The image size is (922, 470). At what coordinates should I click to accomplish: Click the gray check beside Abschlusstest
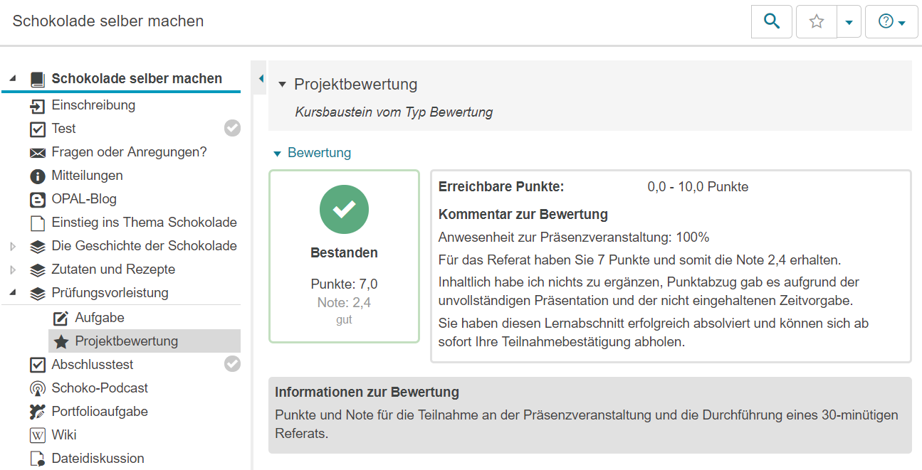pyautogui.click(x=232, y=364)
